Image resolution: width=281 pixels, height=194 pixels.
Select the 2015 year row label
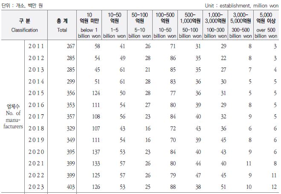pos(36,93)
